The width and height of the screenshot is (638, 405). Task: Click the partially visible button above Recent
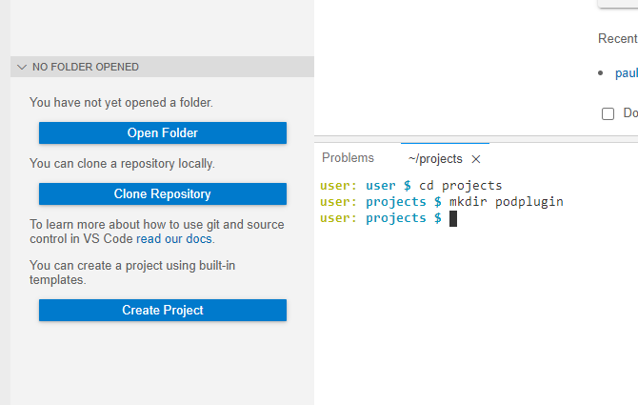[x=617, y=4]
